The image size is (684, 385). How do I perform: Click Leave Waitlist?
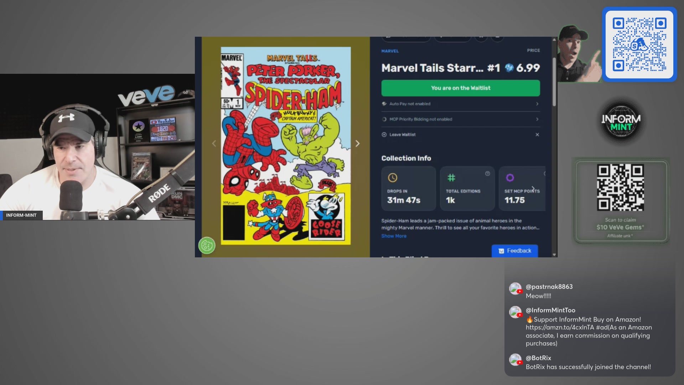click(x=402, y=134)
